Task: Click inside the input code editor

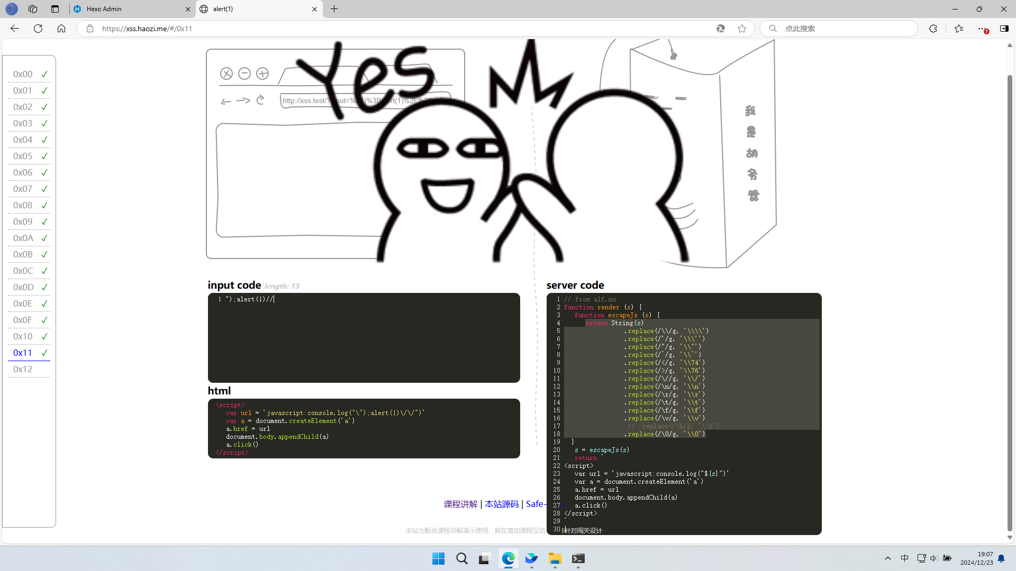Action: [364, 338]
